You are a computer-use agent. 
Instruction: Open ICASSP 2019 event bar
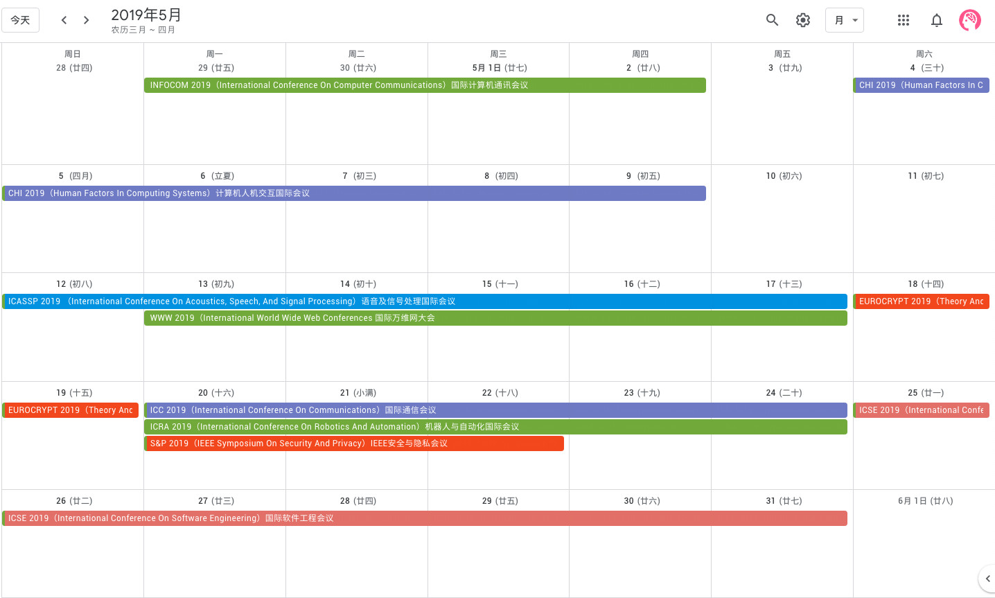click(x=425, y=301)
